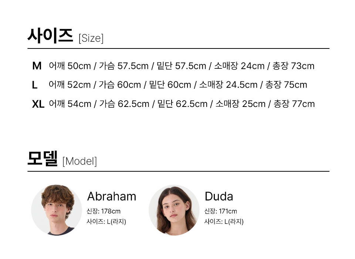Click Abraham's circular model photo

click(57, 210)
